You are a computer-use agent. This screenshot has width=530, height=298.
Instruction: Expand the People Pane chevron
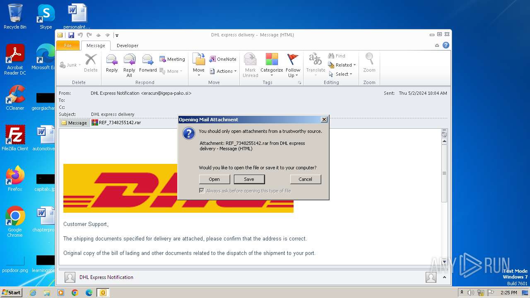pyautogui.click(x=444, y=277)
